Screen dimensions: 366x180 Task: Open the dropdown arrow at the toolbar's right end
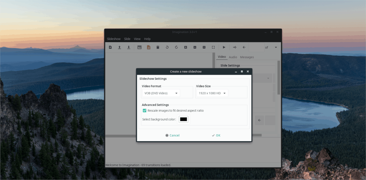(x=276, y=47)
